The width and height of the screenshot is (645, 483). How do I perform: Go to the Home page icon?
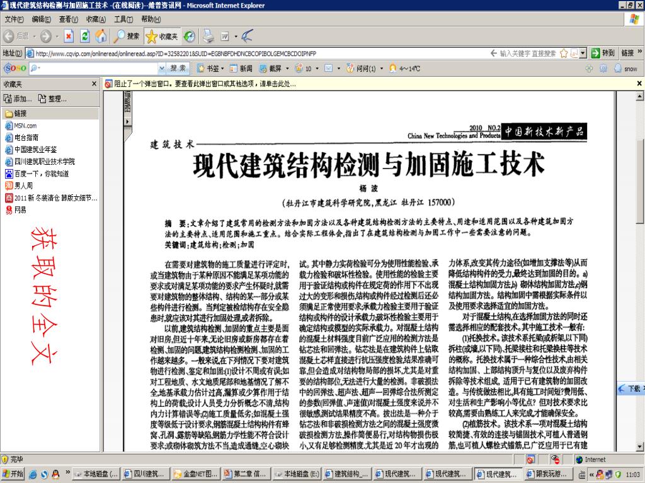click(101, 36)
